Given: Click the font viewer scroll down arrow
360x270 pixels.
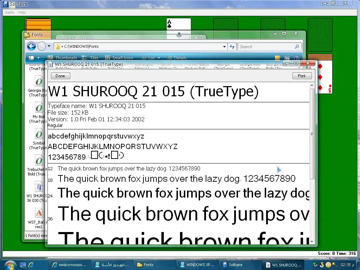Looking at the screenshot, I should [312, 242].
